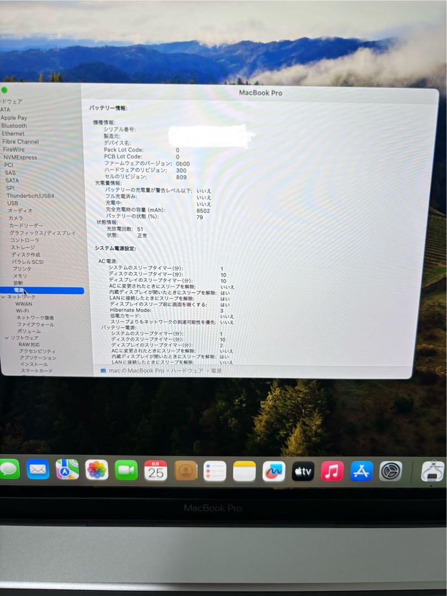Open the Contacts app in the Dock
This screenshot has height=596, width=447.
(x=185, y=471)
